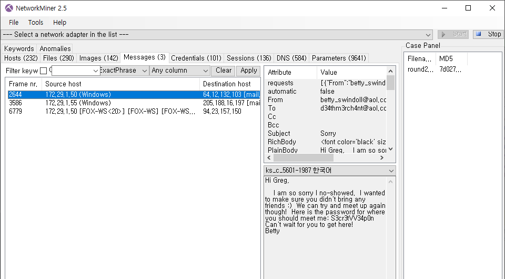Open the filter keyword combo box

(x=75, y=71)
